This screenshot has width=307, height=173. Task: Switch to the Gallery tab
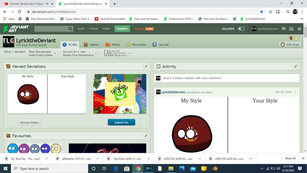(91, 45)
